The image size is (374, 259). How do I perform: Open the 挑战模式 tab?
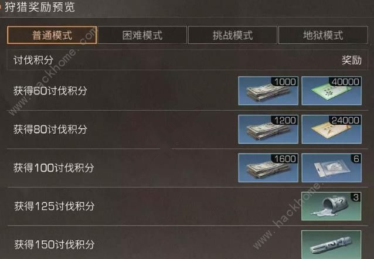pyautogui.click(x=233, y=35)
